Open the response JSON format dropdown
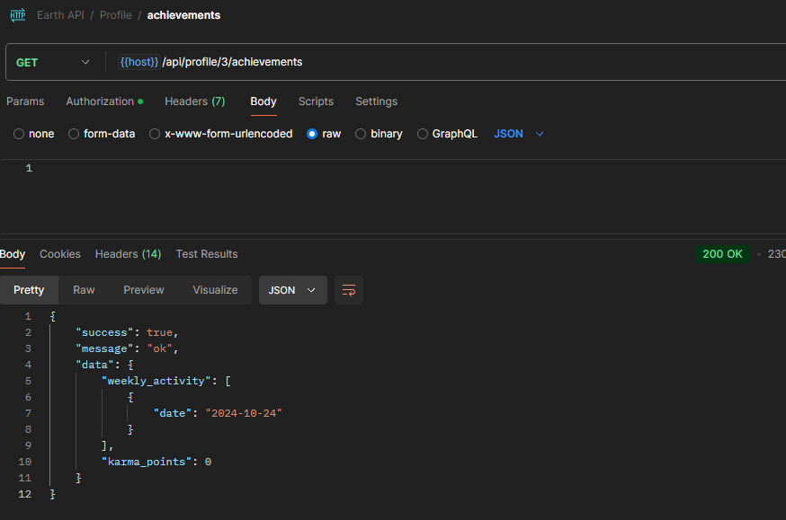 292,290
